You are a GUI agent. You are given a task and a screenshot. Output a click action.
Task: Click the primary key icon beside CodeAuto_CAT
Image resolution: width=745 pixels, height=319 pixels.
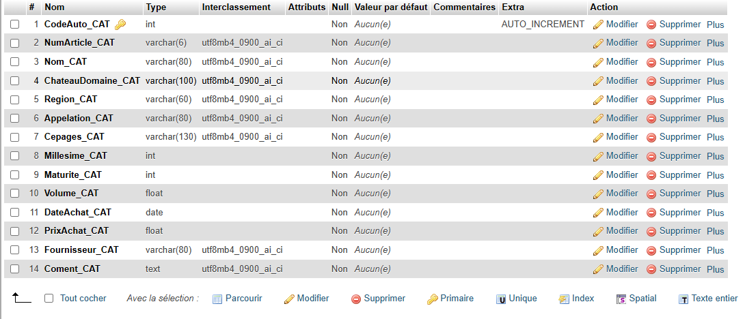(120, 24)
